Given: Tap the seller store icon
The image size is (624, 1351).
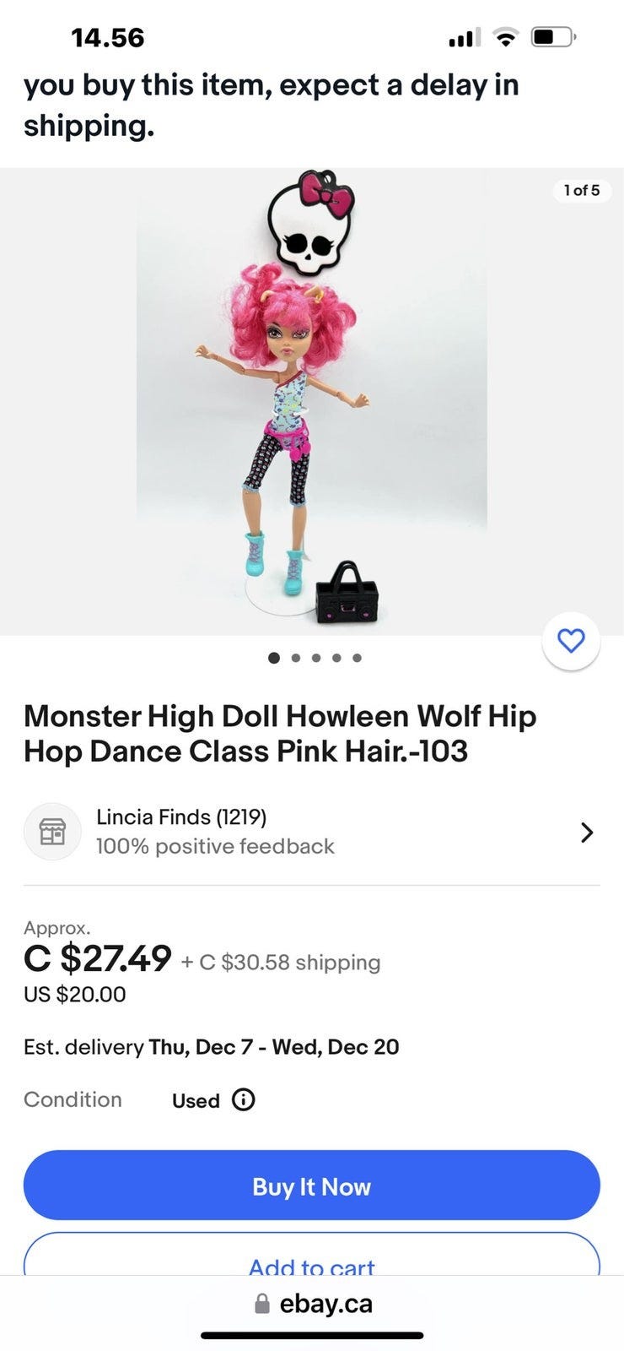Looking at the screenshot, I should (52, 832).
